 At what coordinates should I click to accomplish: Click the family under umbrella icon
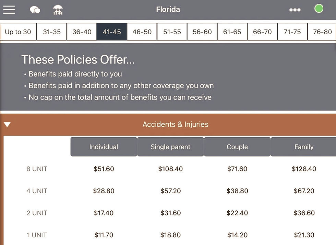click(x=58, y=10)
